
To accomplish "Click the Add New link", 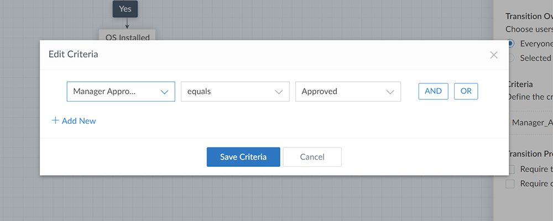I will [x=74, y=121].
